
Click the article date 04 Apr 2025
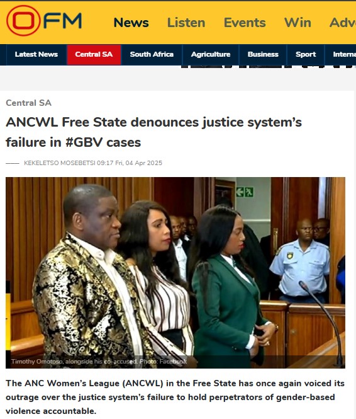144,163
